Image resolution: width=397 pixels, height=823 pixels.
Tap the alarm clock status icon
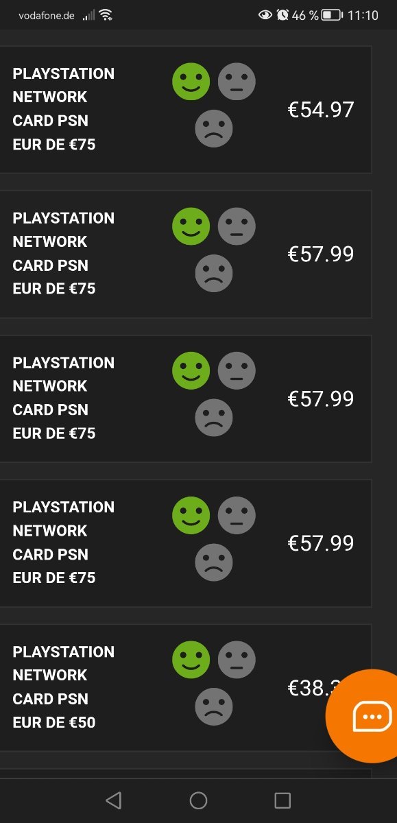(282, 15)
